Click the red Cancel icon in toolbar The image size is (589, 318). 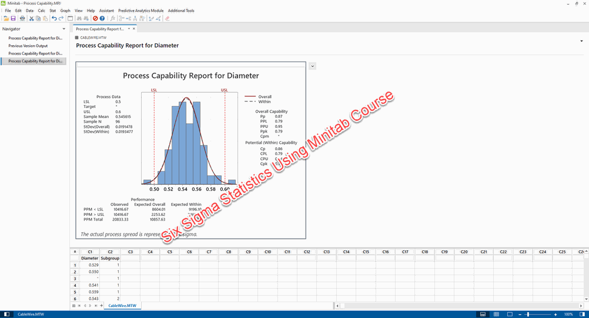[95, 18]
